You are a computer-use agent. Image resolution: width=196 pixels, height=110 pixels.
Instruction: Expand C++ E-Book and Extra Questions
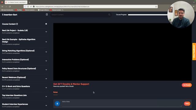[x=46, y=88]
